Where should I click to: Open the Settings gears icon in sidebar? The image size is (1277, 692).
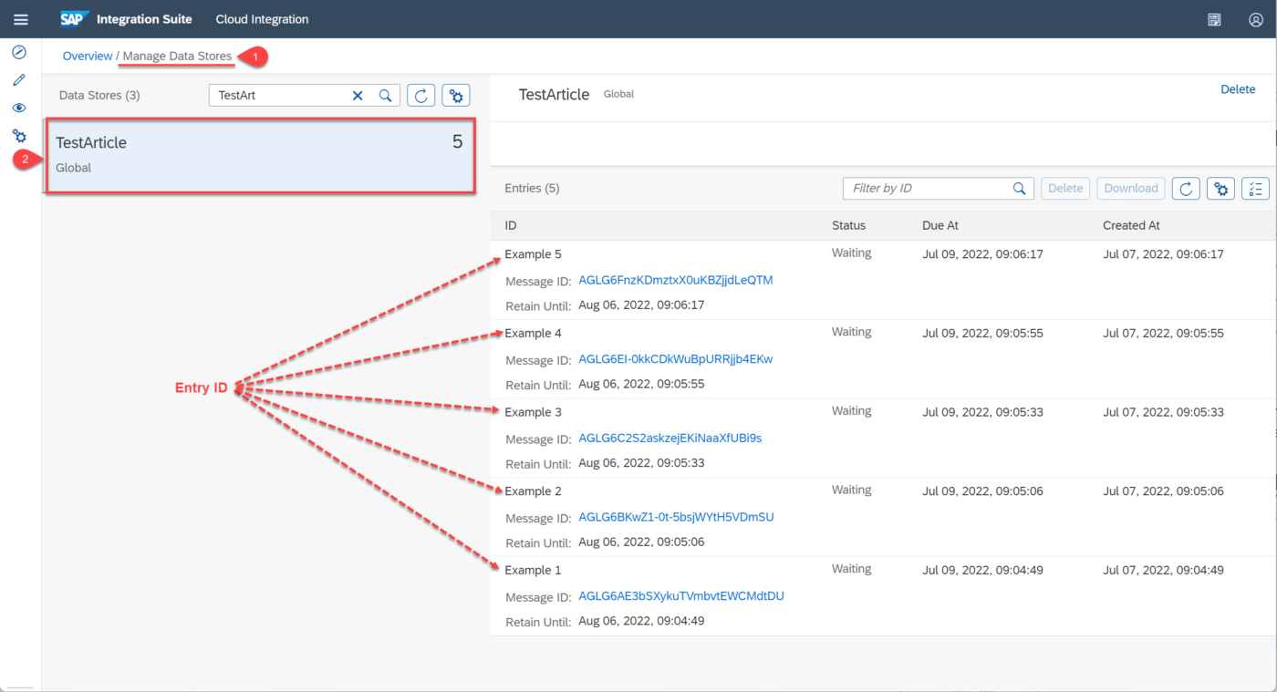19,136
